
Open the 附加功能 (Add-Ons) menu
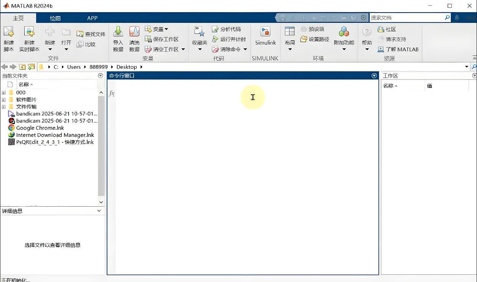(344, 39)
